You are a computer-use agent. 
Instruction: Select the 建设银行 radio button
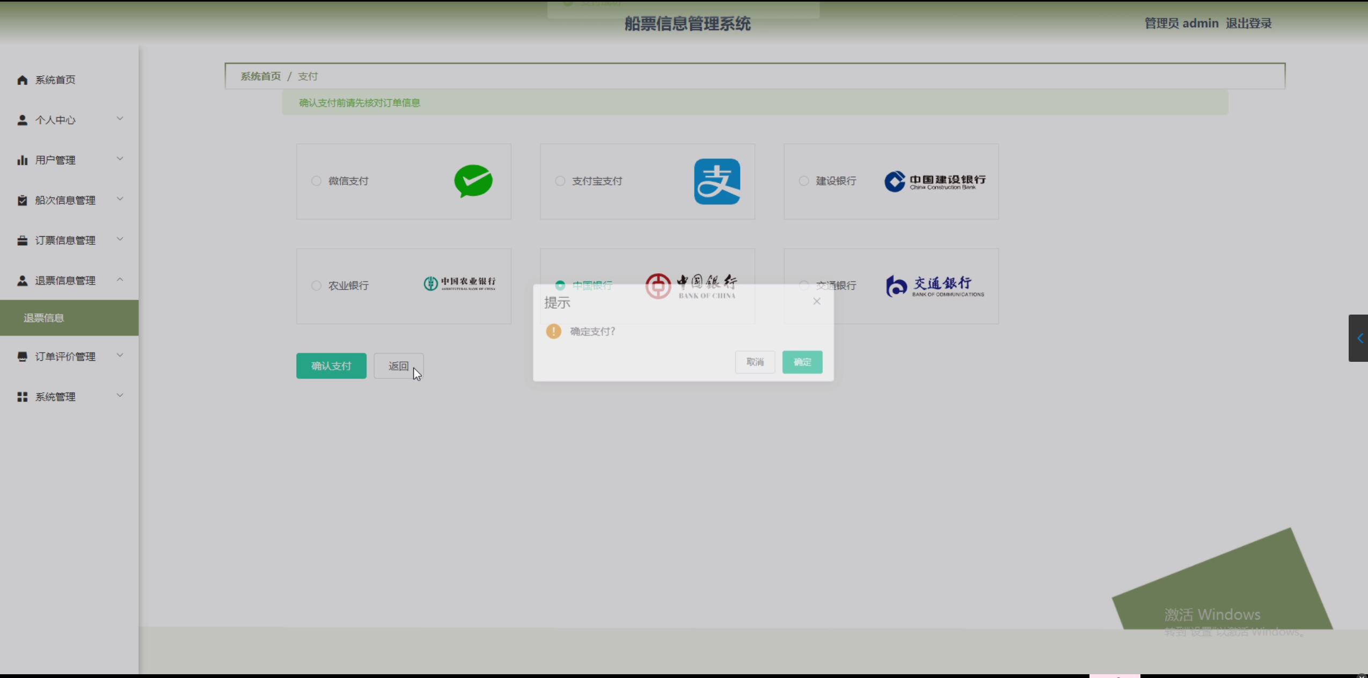tap(803, 181)
